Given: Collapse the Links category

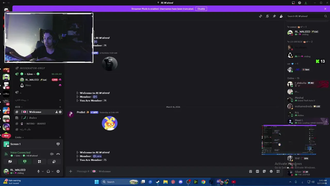Looking at the screenshot, I should (19, 137).
